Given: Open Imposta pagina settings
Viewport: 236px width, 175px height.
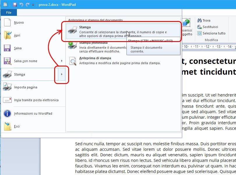Looking at the screenshot, I should pos(33,87).
